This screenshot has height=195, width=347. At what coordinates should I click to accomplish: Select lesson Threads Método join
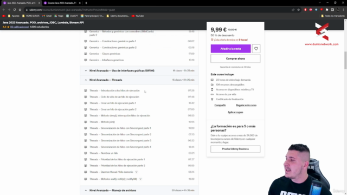(102, 122)
